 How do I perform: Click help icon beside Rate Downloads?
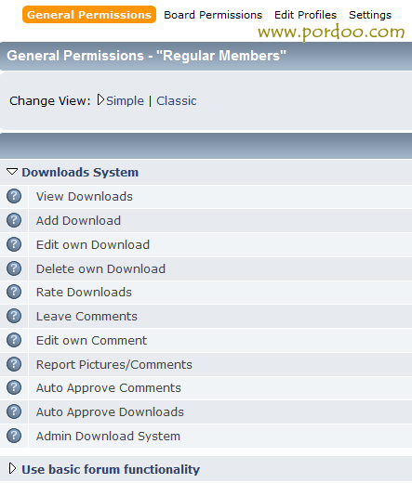click(x=14, y=292)
